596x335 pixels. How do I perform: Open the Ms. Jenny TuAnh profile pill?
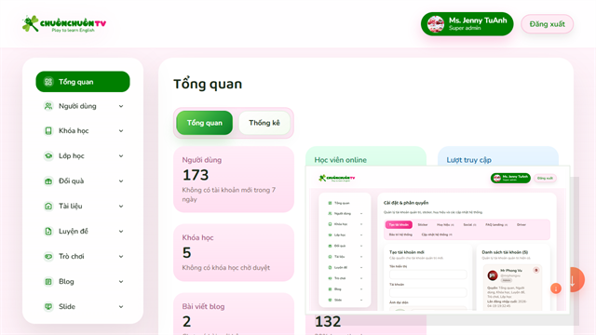click(x=467, y=24)
